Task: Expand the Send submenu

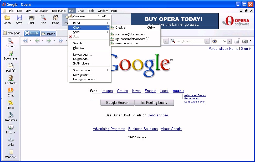Action: (89, 32)
